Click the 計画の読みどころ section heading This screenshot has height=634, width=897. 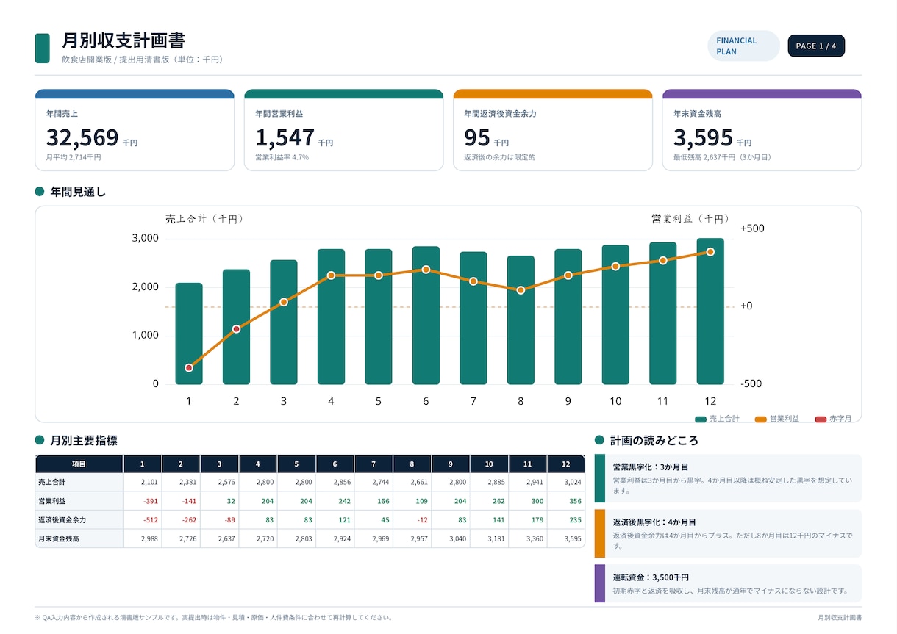[x=654, y=441]
